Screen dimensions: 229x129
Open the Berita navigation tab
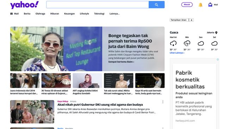click(x=27, y=14)
